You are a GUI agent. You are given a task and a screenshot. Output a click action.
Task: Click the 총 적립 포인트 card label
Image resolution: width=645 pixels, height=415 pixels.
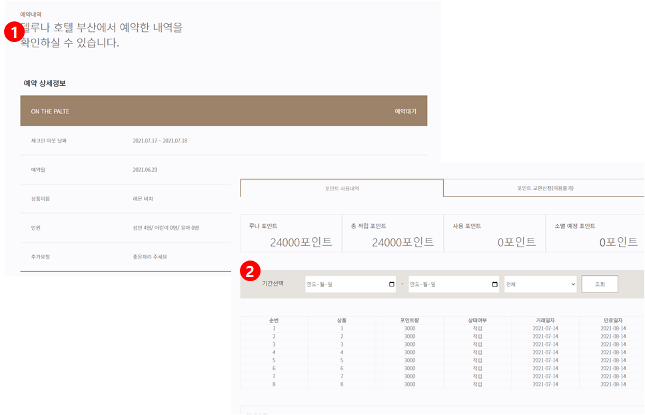tap(368, 226)
